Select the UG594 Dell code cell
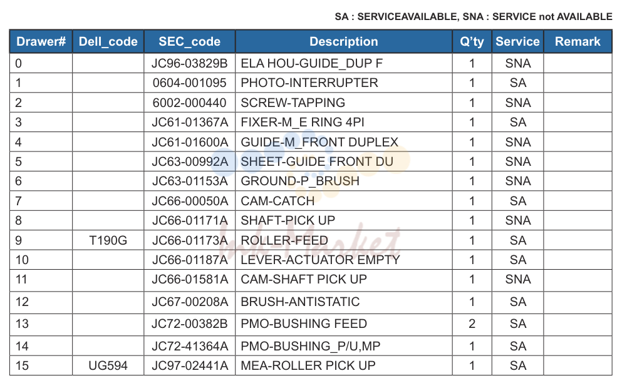The height and width of the screenshot is (388, 622). [108, 366]
